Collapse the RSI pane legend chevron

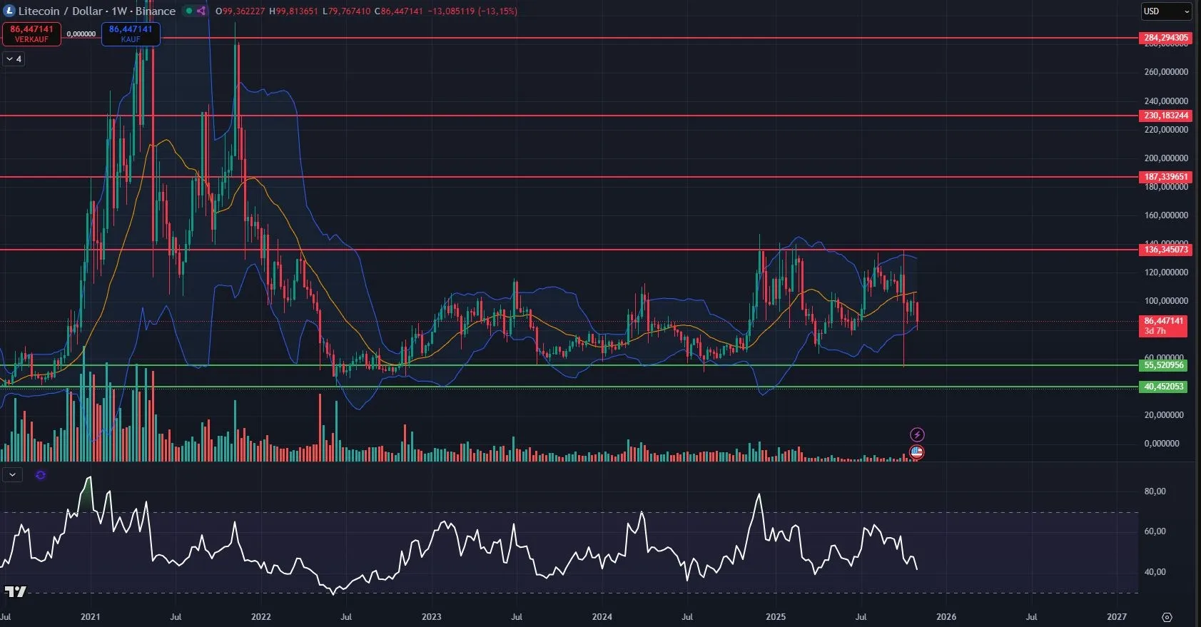coord(13,474)
